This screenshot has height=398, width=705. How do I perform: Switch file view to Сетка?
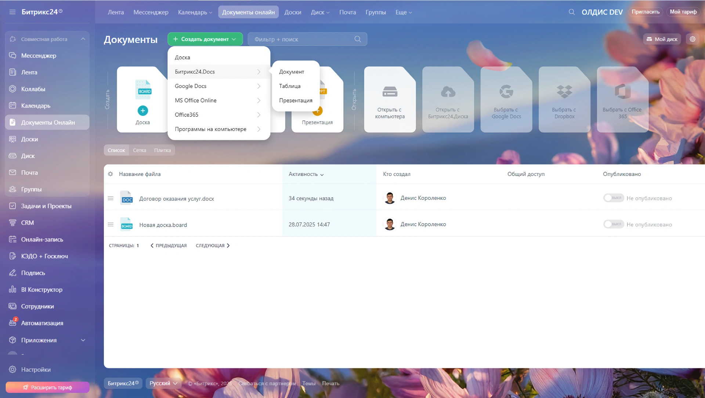pyautogui.click(x=140, y=150)
